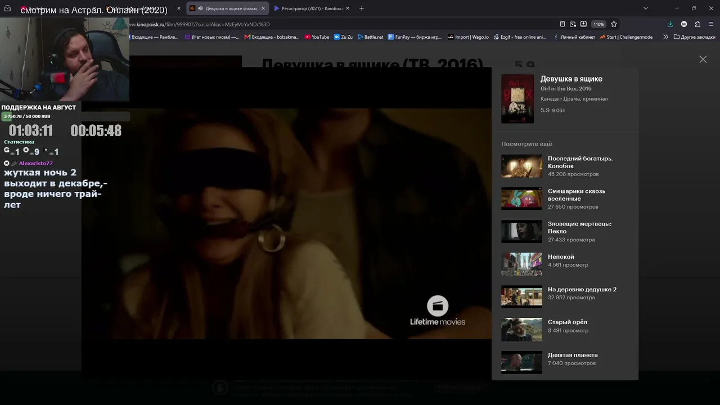Open the 'Старый орёл' video thumbnail
This screenshot has height=405, width=720.
pos(521,330)
